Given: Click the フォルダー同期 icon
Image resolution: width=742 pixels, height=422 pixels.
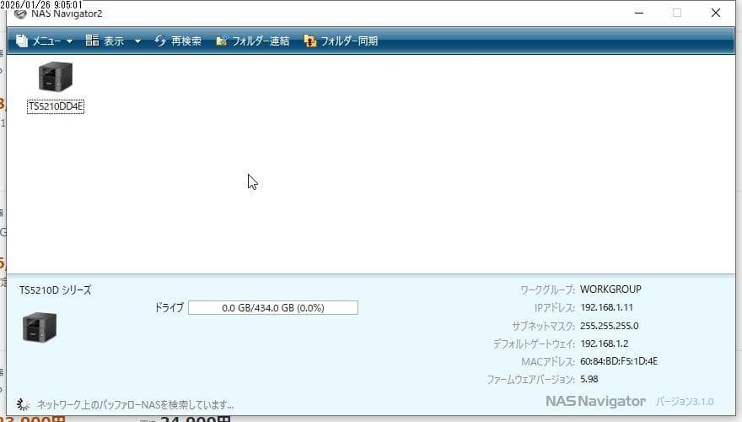Looking at the screenshot, I should point(310,41).
